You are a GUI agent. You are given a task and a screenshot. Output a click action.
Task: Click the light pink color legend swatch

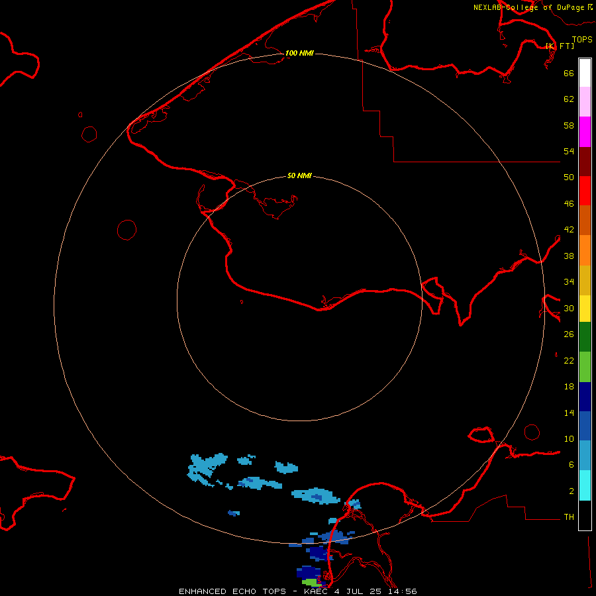(585, 102)
